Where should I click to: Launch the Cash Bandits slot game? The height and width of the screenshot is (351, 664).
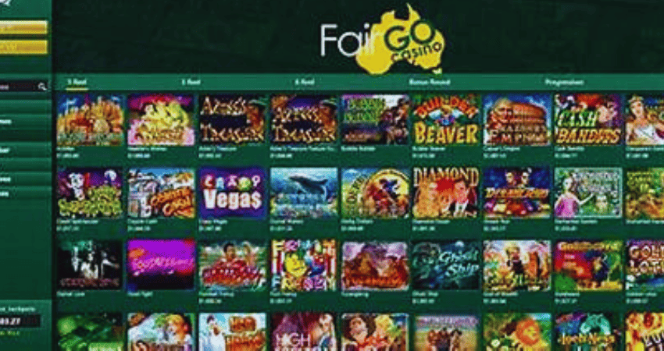click(587, 119)
